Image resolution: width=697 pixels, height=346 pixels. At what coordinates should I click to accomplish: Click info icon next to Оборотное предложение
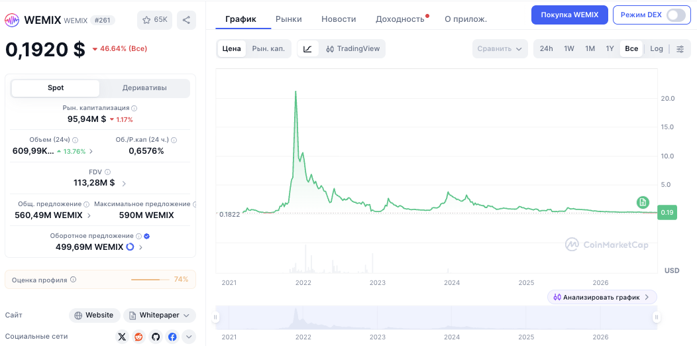click(x=138, y=236)
